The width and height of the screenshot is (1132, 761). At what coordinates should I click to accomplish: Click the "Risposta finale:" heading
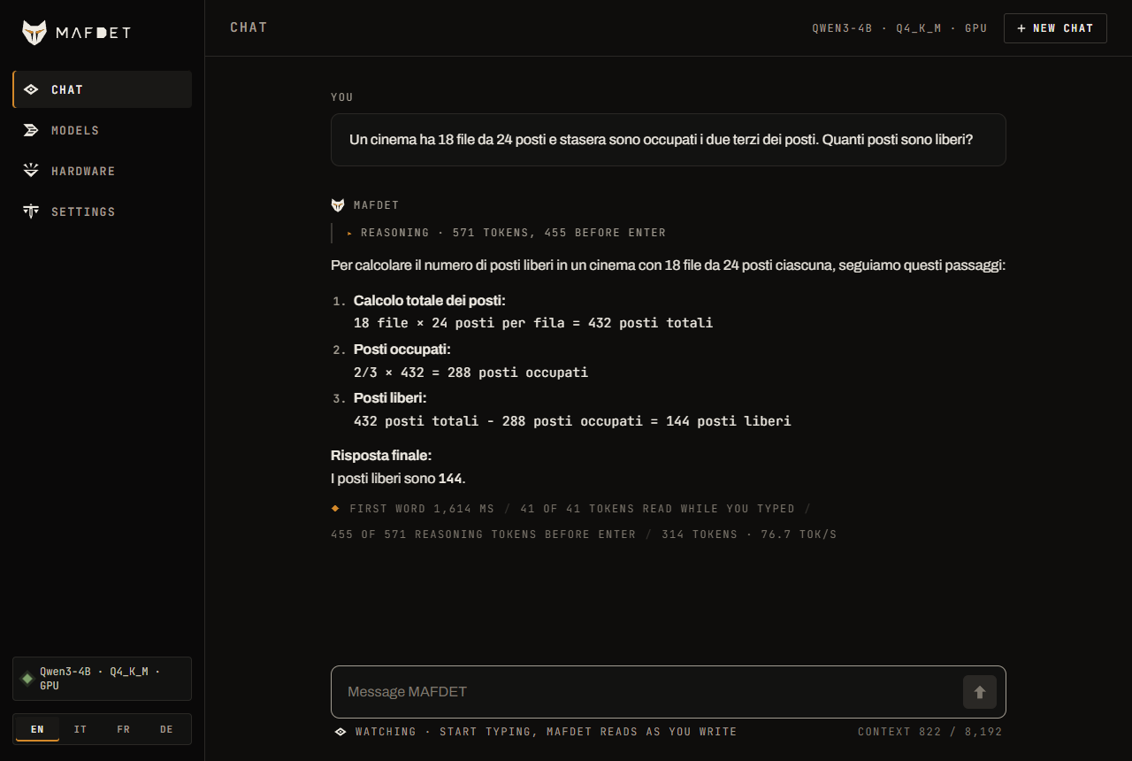tap(381, 456)
